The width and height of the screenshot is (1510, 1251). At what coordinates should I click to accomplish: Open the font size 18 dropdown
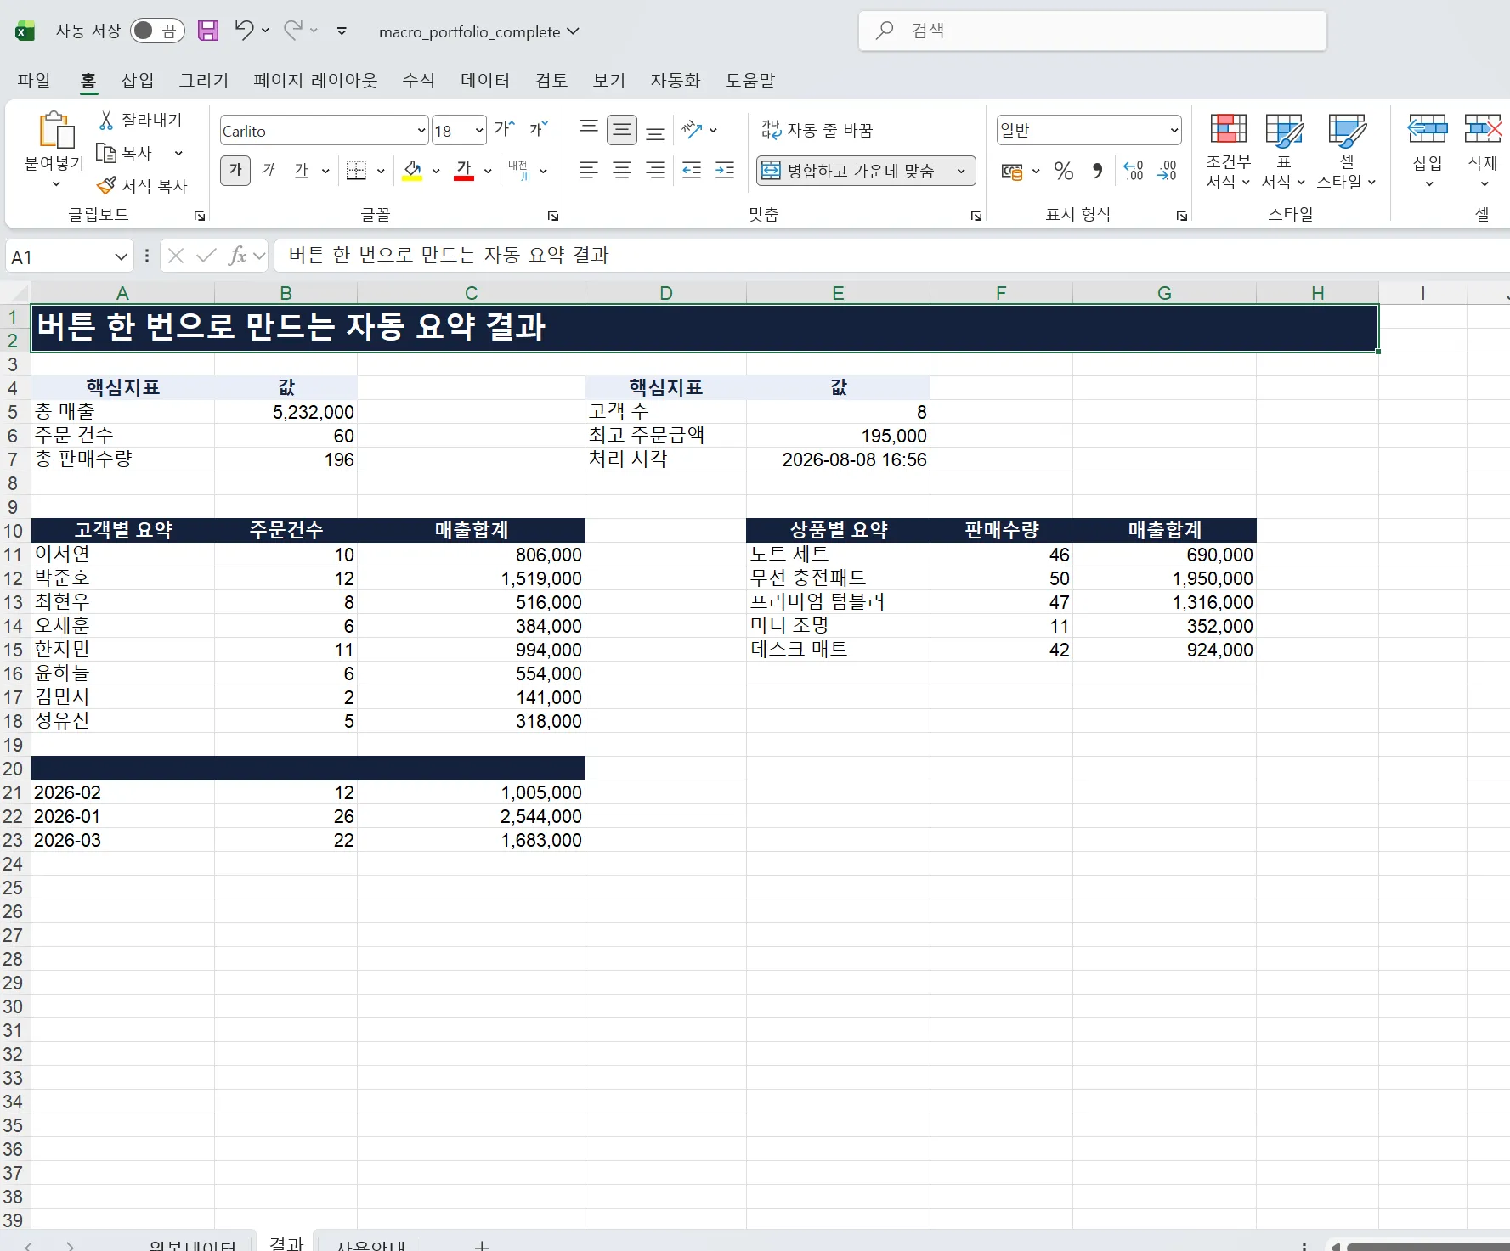tap(479, 131)
